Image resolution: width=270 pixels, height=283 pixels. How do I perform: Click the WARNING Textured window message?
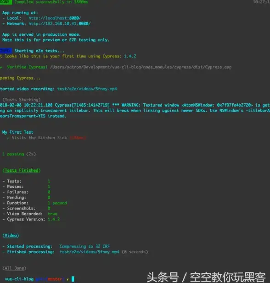click(135, 110)
